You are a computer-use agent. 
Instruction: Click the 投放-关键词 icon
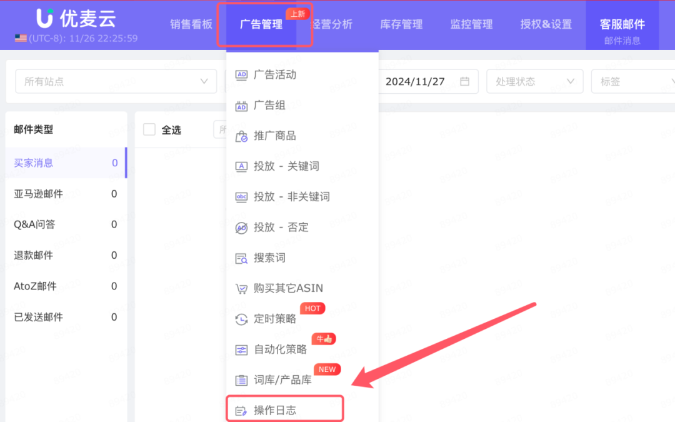[241, 166]
